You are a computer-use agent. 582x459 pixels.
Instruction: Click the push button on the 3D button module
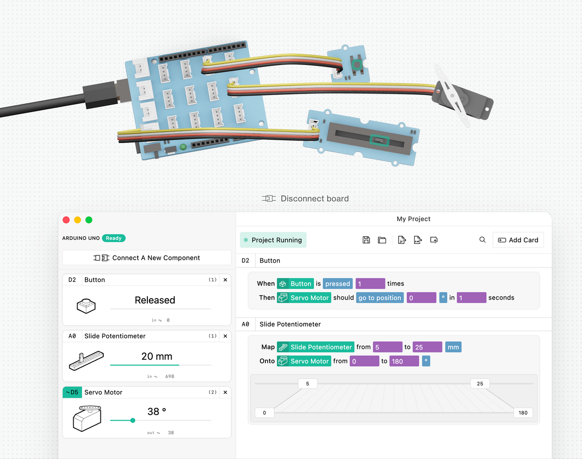click(x=357, y=65)
